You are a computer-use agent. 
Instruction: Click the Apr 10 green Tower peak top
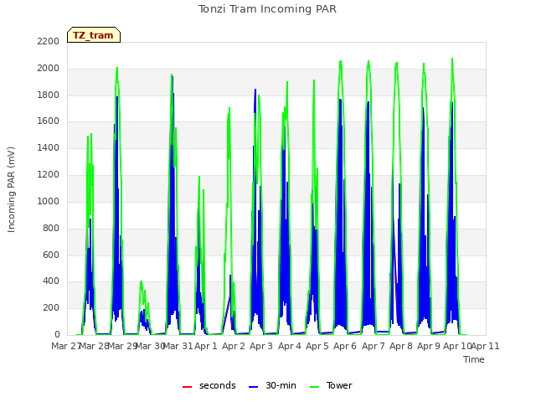coord(452,59)
